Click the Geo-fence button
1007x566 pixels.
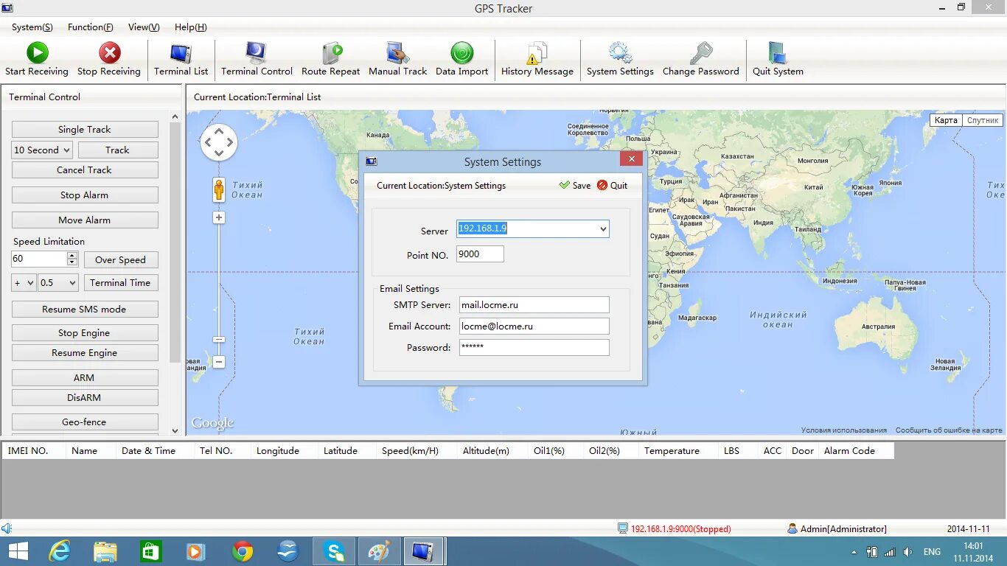85,422
